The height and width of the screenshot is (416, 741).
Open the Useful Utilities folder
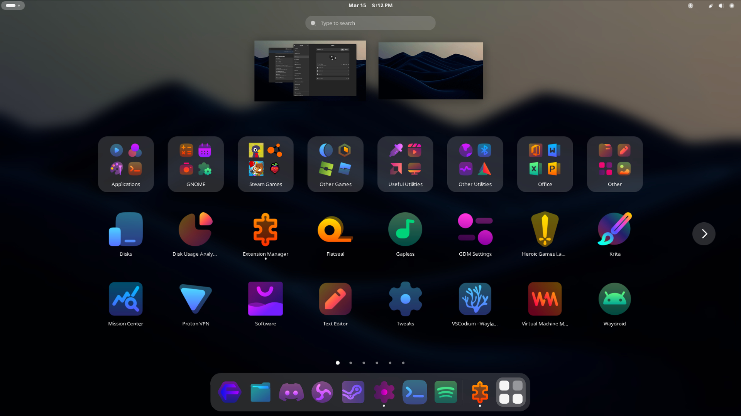coord(405,164)
